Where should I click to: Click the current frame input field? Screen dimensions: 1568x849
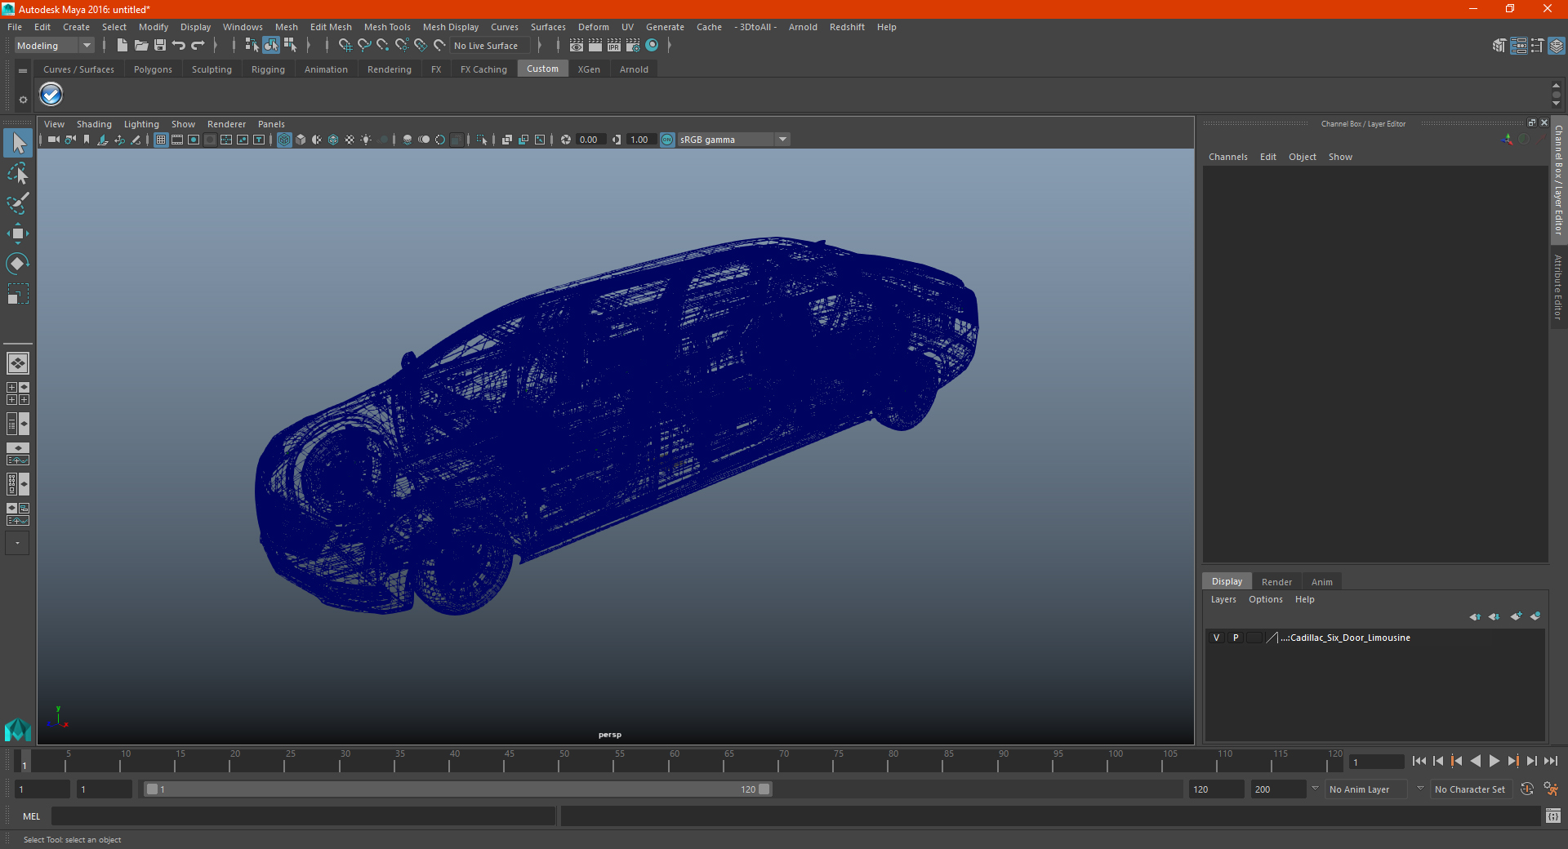1377,762
